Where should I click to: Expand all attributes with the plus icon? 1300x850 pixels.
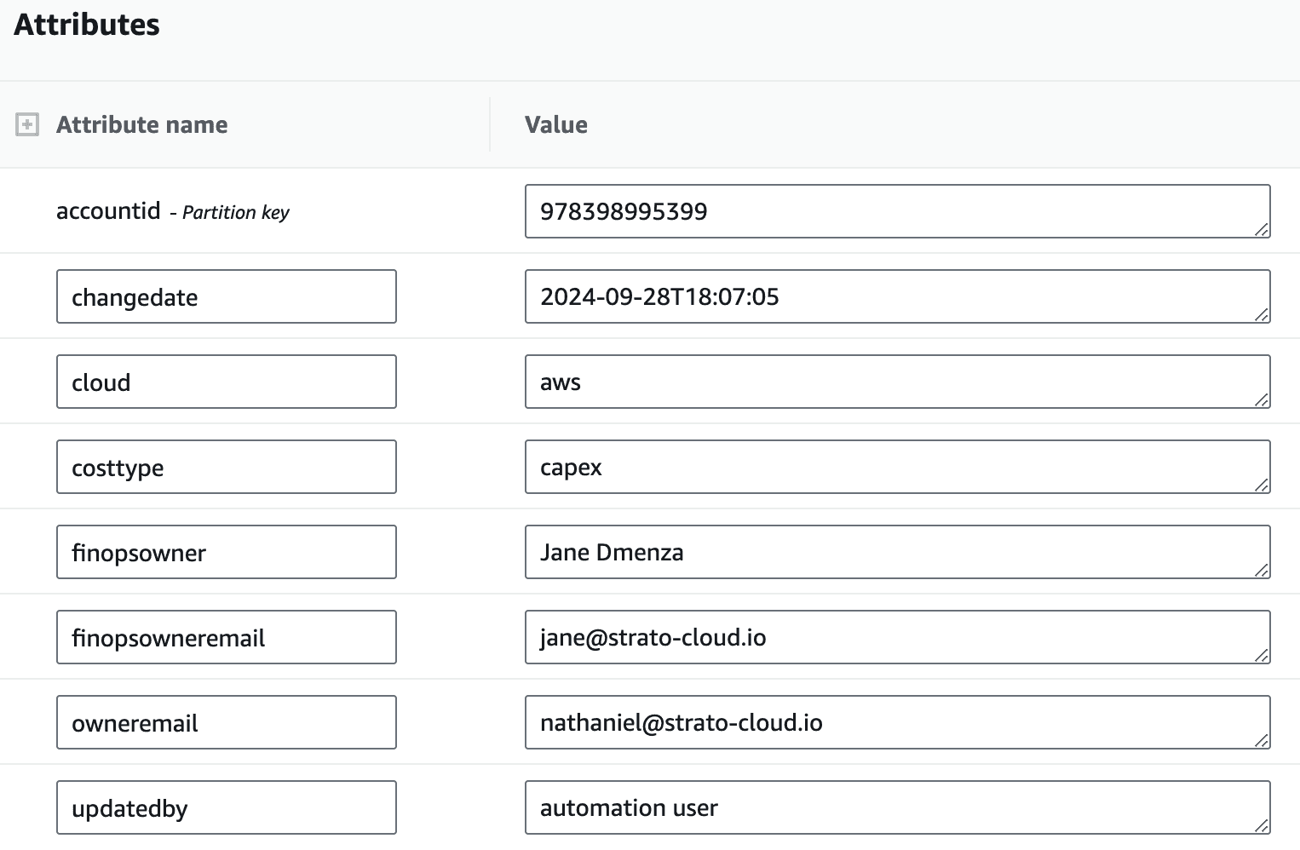point(27,125)
